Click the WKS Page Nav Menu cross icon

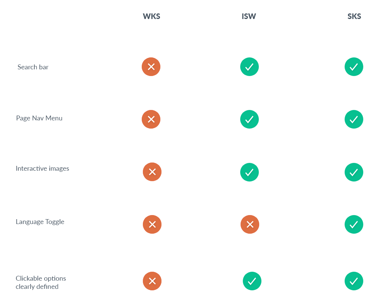click(151, 119)
